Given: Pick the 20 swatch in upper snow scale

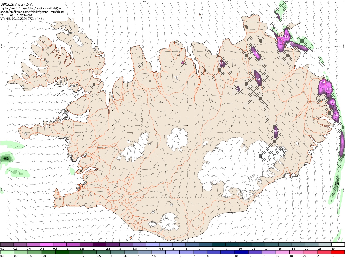Looking at the screenshot, I should (311, 245).
